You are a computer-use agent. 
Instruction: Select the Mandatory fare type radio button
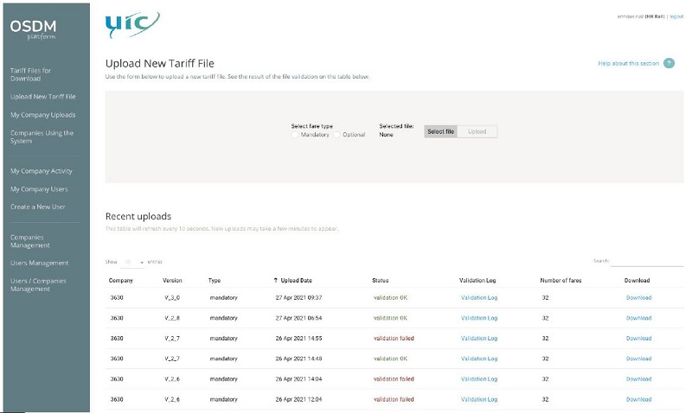click(295, 135)
